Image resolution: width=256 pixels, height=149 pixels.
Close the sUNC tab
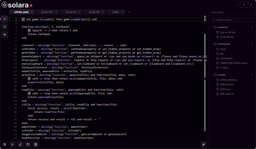pos(122,12)
